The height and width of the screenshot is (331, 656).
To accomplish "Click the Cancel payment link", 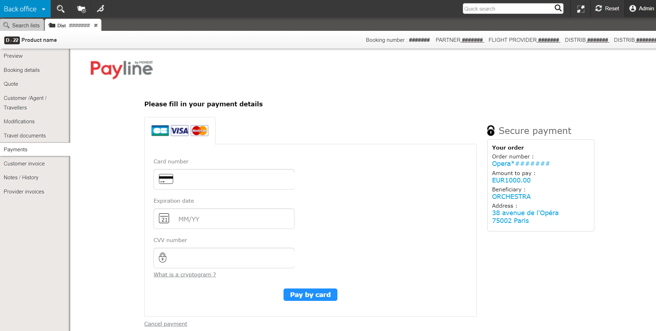I will [x=166, y=324].
